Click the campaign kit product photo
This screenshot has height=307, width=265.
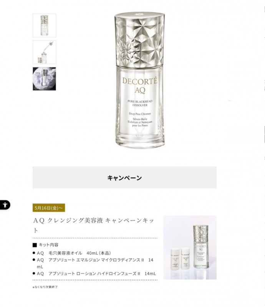point(190,248)
